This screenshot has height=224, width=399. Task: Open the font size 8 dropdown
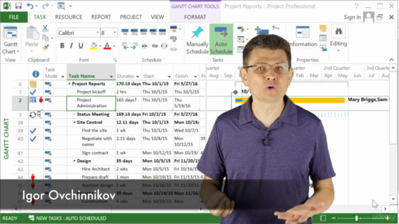[115, 32]
